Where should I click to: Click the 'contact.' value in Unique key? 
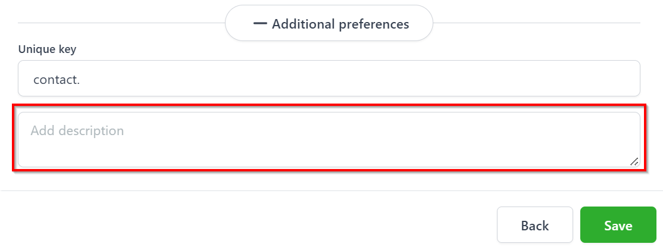pyautogui.click(x=57, y=80)
